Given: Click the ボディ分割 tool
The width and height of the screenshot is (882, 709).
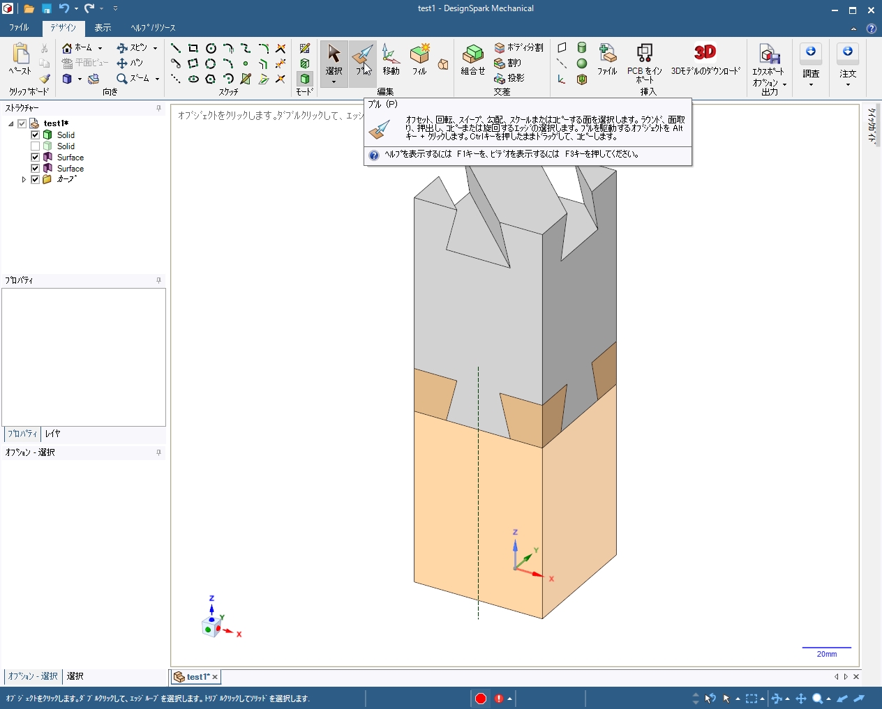Looking at the screenshot, I should coord(518,47).
